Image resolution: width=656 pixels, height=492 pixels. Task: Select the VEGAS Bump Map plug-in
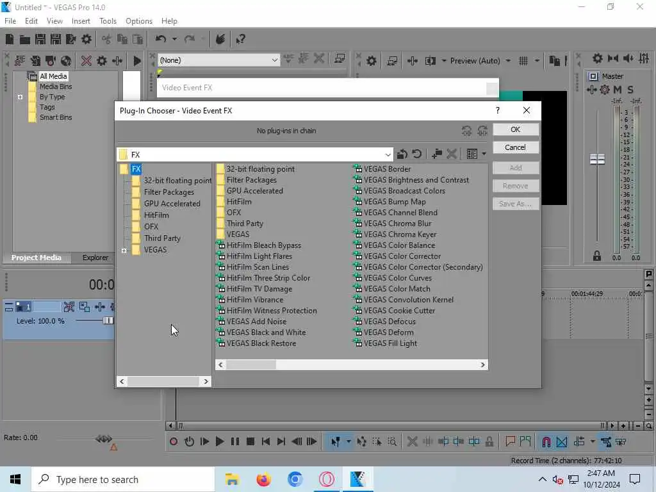click(390, 202)
